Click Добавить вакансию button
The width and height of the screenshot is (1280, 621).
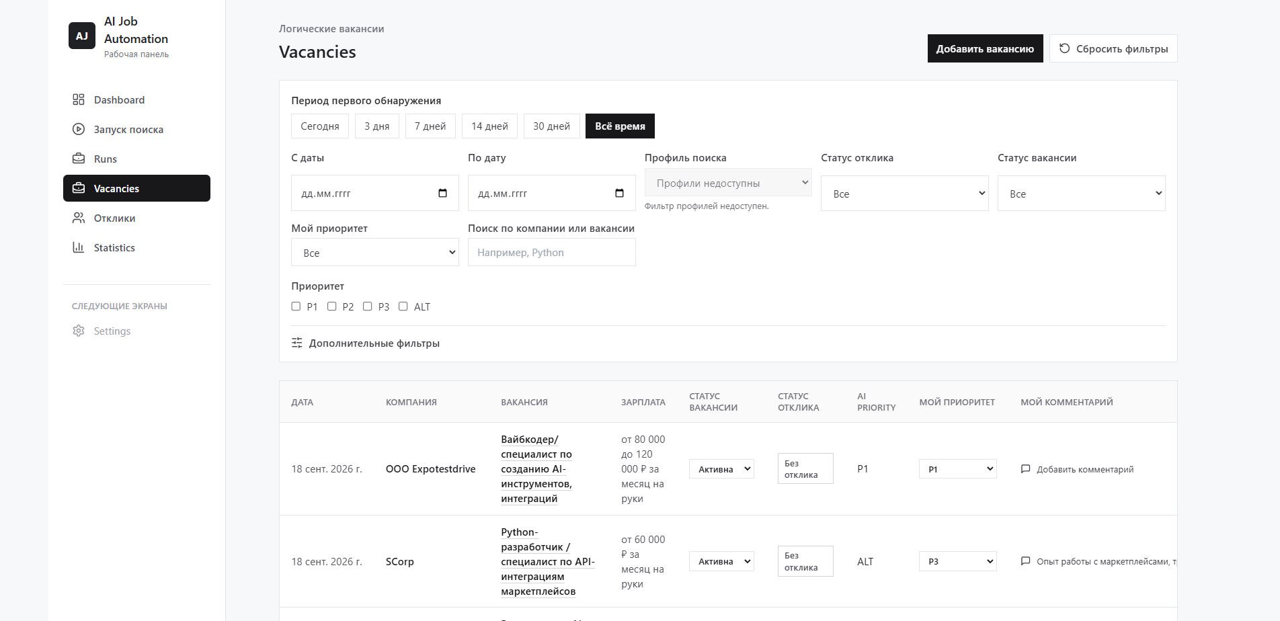point(986,48)
